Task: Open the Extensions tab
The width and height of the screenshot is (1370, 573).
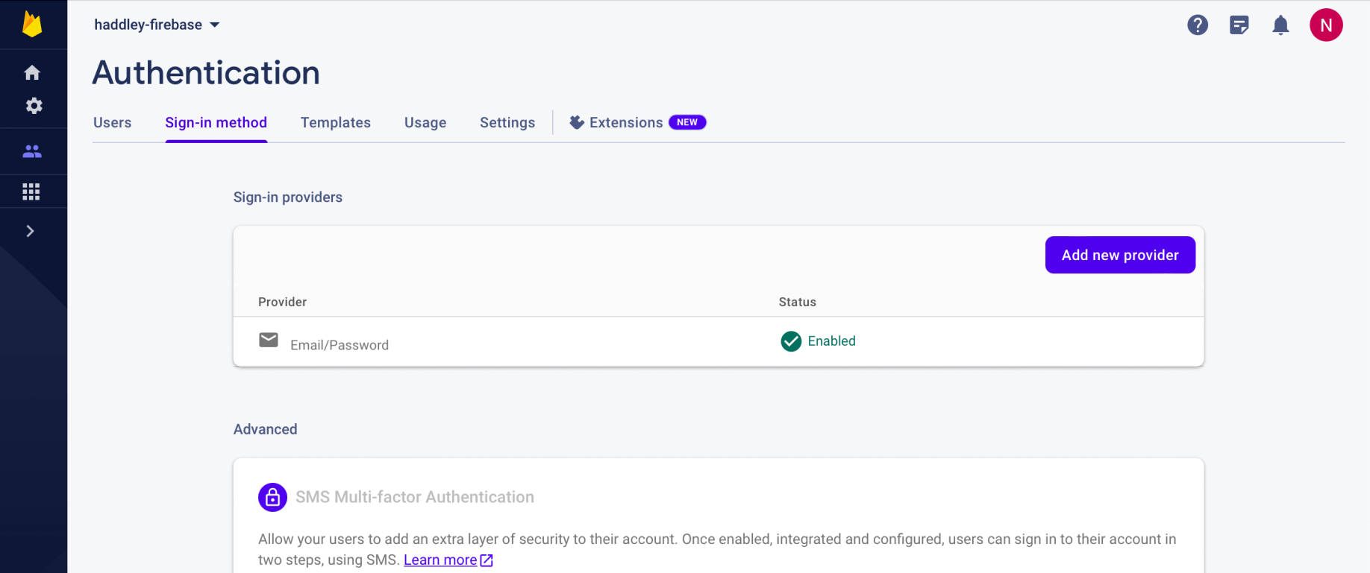Action: tap(625, 122)
